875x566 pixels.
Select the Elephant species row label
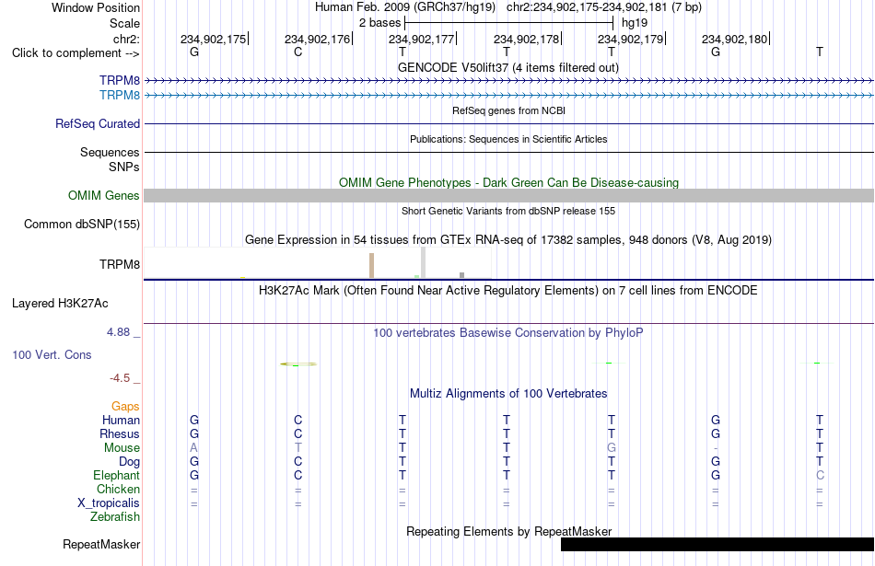pyautogui.click(x=116, y=475)
